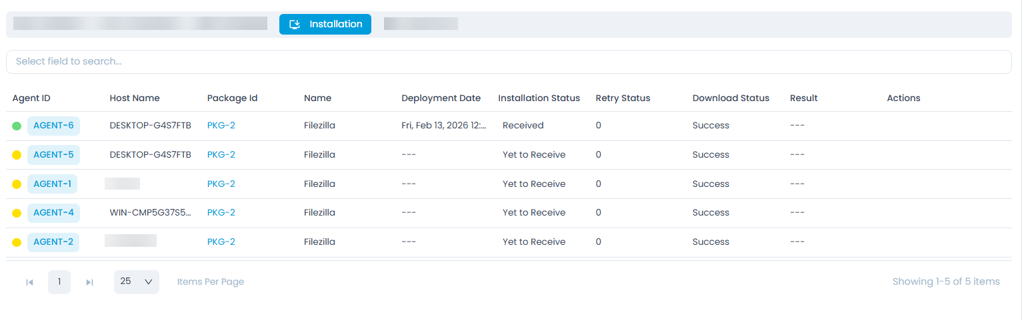Click Installation Status column header
The image size is (1022, 320).
(539, 98)
